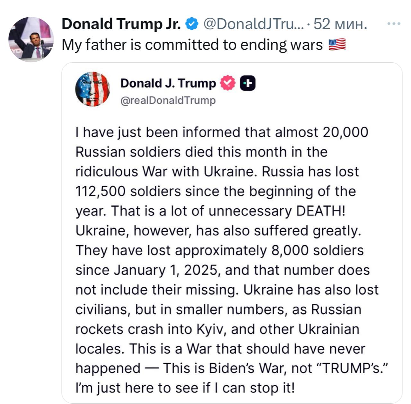The image size is (411, 404).
Task: Open Donald Trump Jr.'s profile picture
Action: [x=31, y=40]
